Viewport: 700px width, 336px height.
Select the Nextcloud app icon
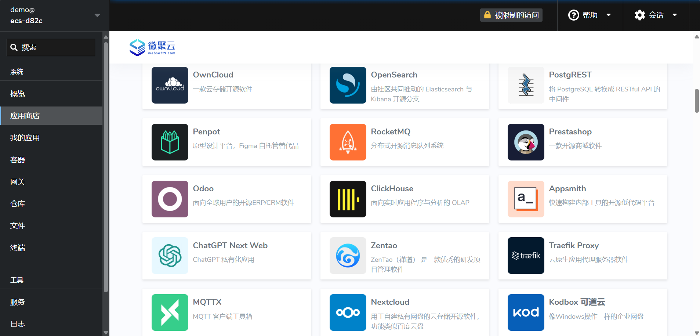tap(348, 312)
